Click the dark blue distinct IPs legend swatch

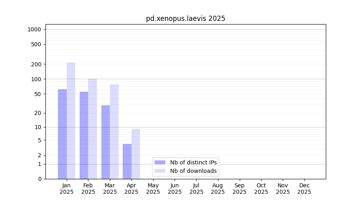(x=160, y=162)
